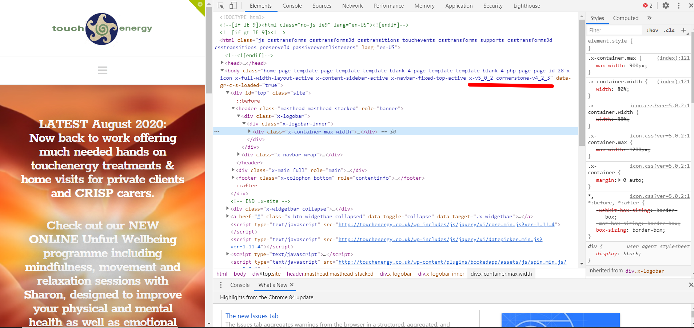Open The new Issues tab article link
Image resolution: width=694 pixels, height=328 pixels.
point(252,316)
